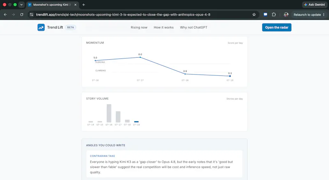
Task: Click the CONTRARIAN TAKE label
Action: pos(102,156)
